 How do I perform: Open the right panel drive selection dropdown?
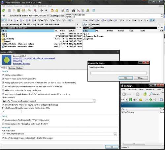[89, 25]
